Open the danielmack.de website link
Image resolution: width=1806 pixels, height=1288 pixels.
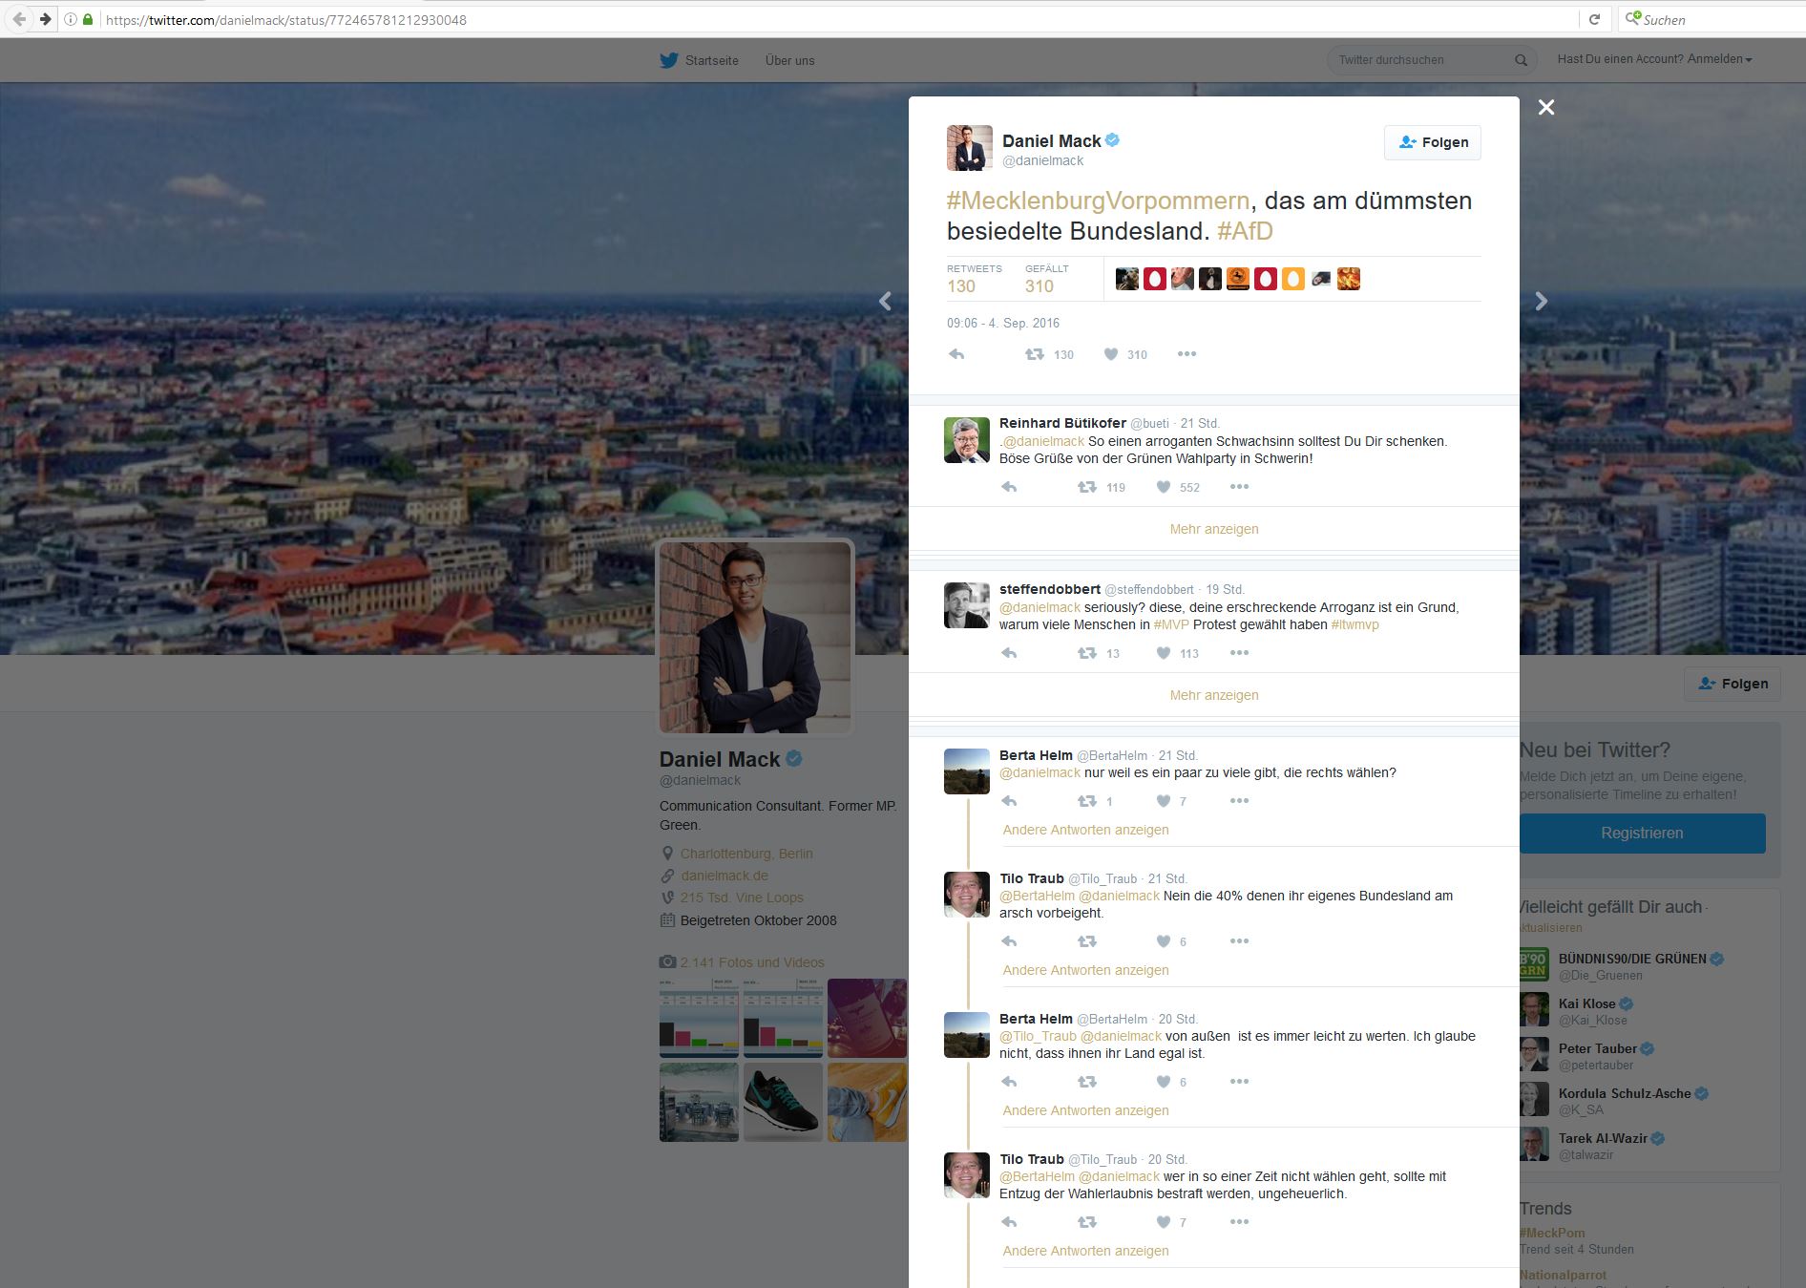(724, 876)
